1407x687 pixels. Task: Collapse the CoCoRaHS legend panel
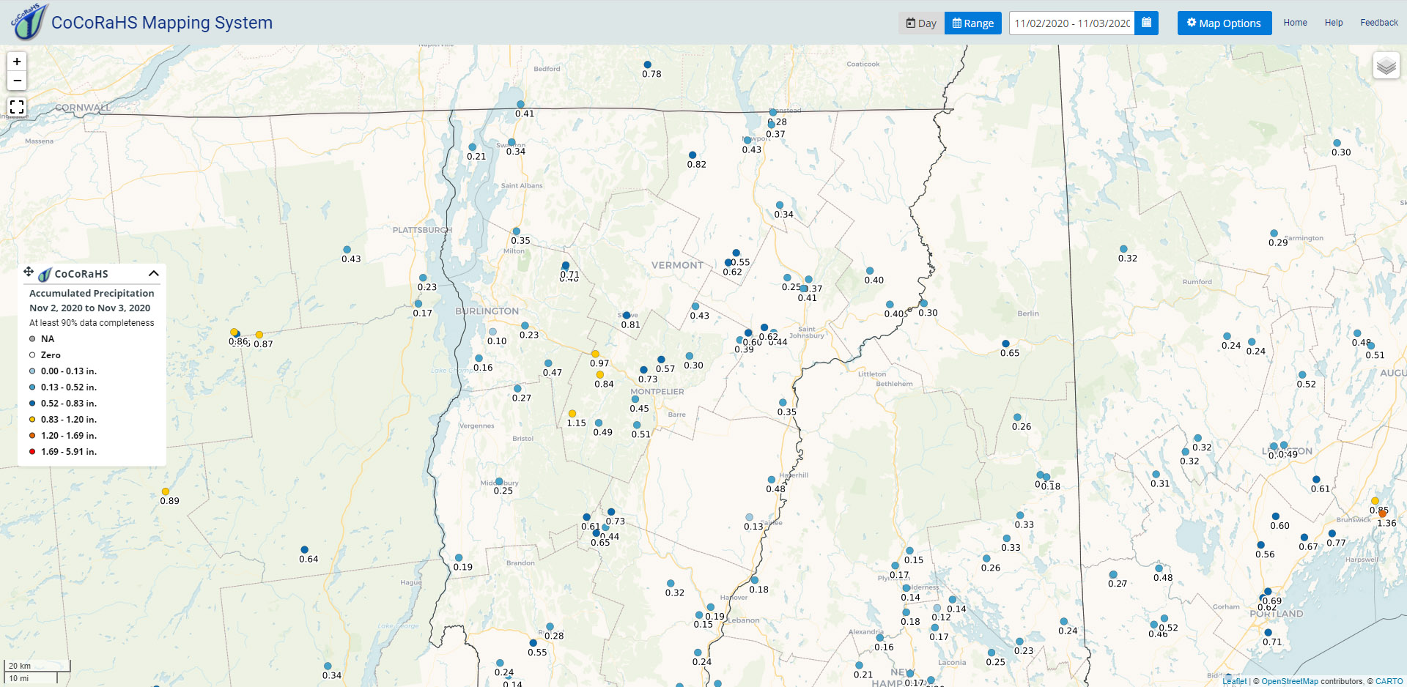coord(153,273)
